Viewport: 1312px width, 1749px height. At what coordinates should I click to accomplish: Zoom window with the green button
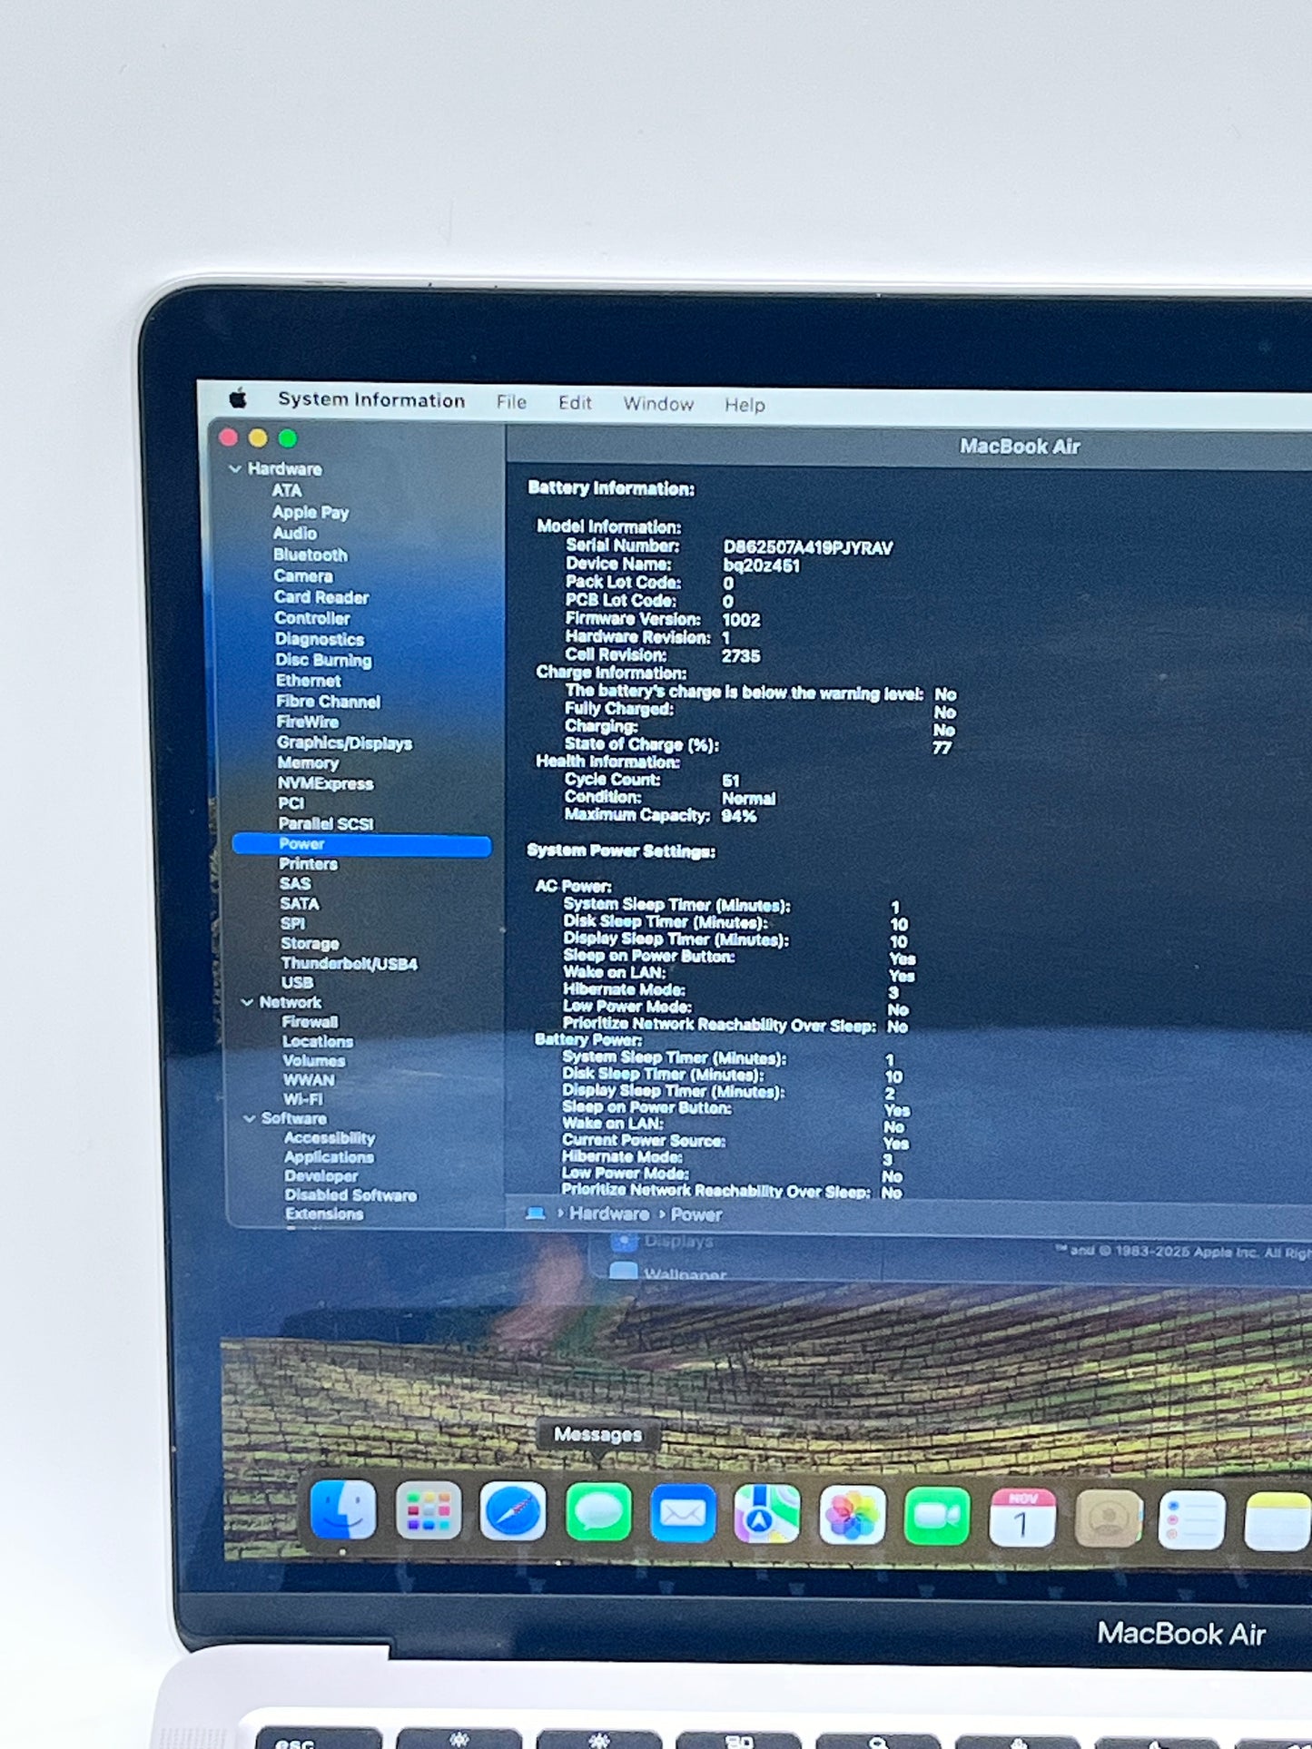pos(288,439)
